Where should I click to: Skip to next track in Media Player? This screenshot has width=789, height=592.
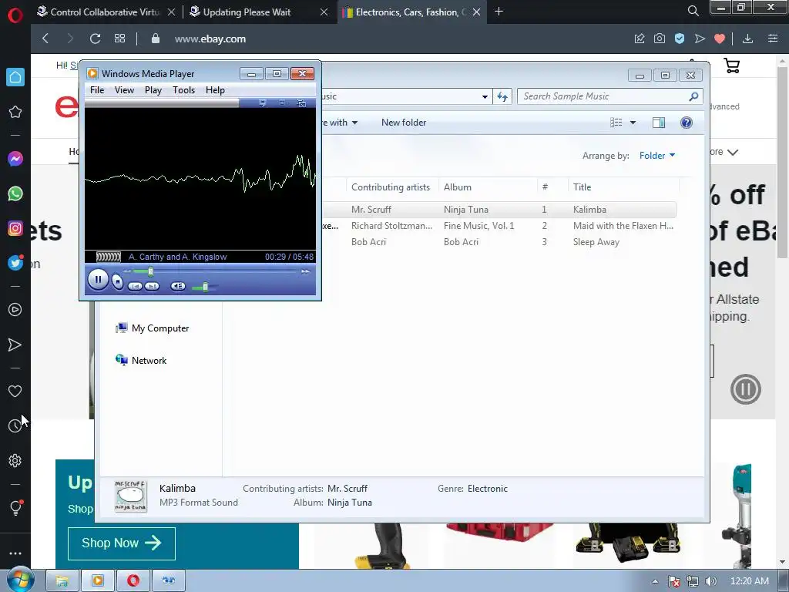click(152, 287)
